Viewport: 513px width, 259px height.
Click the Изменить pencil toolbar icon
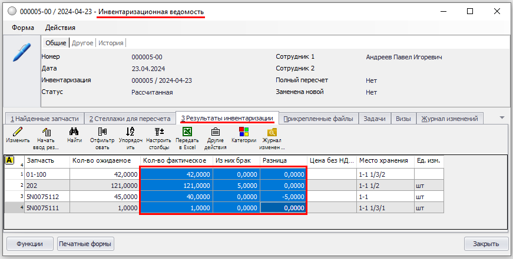pos(17,132)
